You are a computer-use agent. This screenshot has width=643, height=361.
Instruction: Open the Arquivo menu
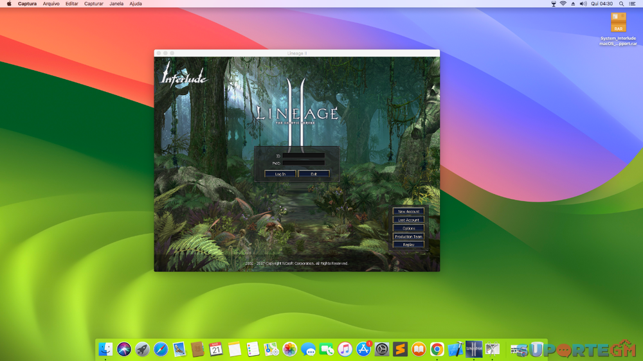point(51,4)
